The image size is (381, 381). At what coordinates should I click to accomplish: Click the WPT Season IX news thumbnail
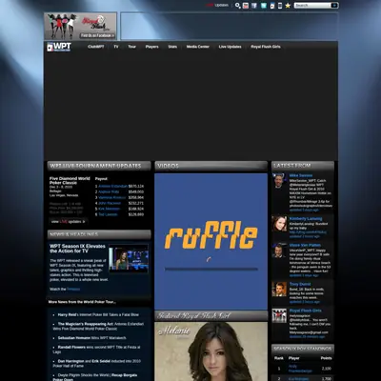(129, 259)
